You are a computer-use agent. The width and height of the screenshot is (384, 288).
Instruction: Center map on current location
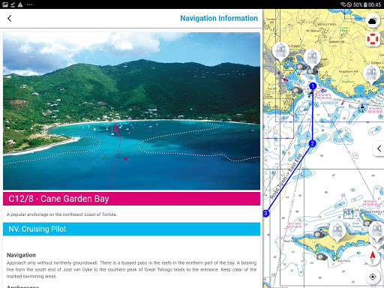point(373,277)
